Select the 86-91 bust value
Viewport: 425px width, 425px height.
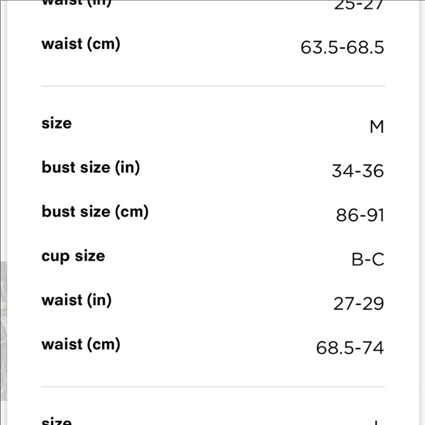point(360,215)
